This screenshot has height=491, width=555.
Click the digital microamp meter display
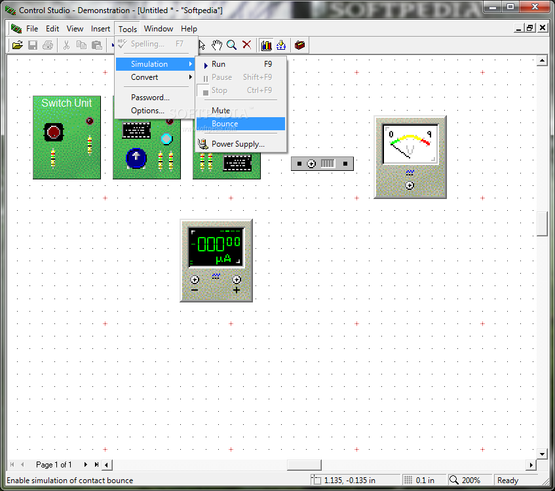(216, 247)
